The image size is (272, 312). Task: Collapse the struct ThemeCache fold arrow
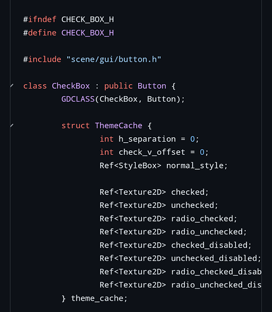[x=12, y=125]
